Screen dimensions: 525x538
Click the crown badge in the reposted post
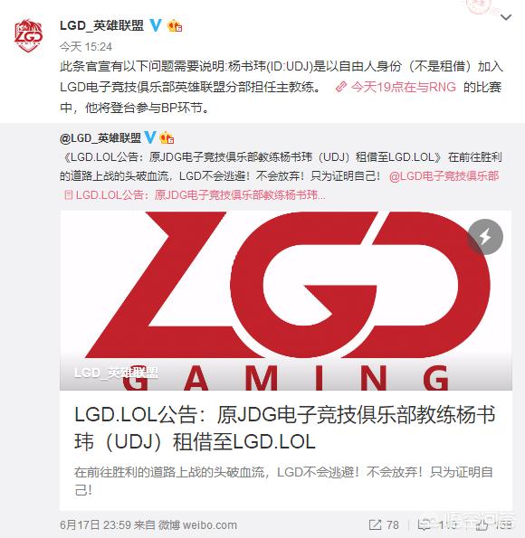point(167,138)
